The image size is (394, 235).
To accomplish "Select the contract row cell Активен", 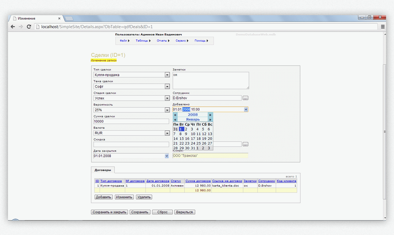I will tap(177, 186).
